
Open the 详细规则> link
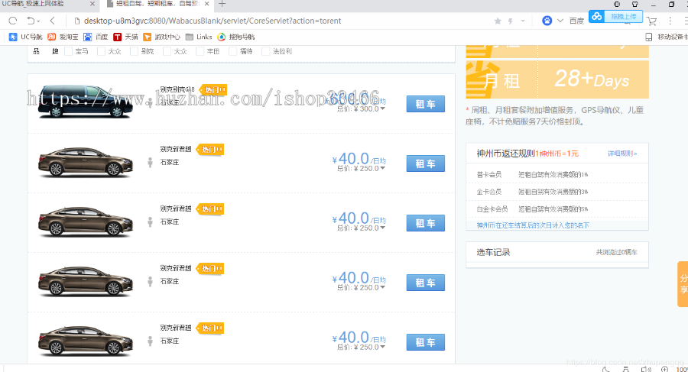[x=622, y=154]
